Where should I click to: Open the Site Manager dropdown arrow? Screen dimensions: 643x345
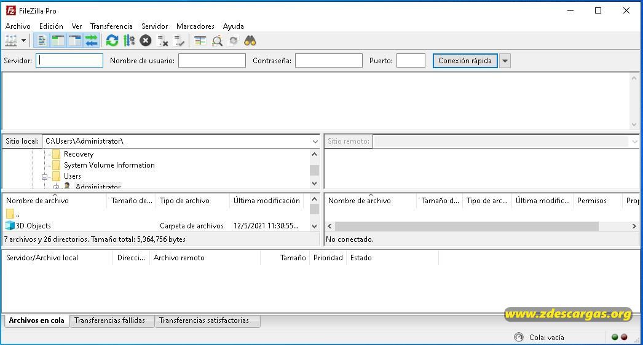[x=24, y=41]
